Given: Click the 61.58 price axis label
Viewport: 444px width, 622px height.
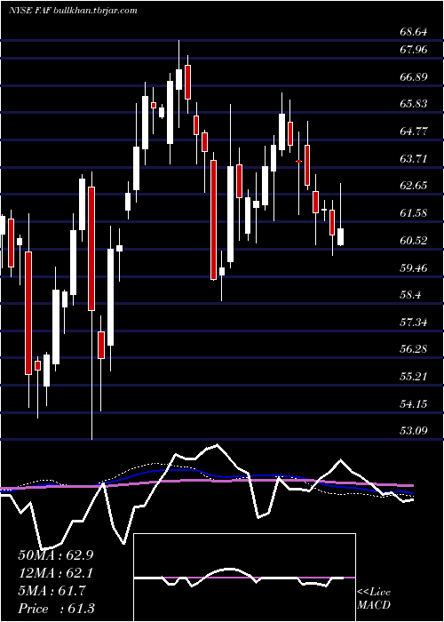Looking at the screenshot, I should click(x=414, y=213).
